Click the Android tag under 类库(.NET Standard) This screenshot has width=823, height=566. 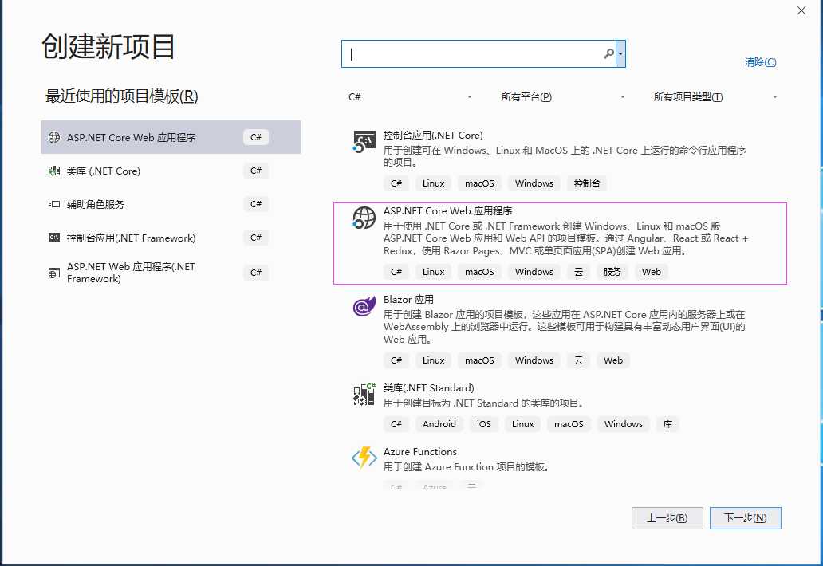tap(439, 424)
